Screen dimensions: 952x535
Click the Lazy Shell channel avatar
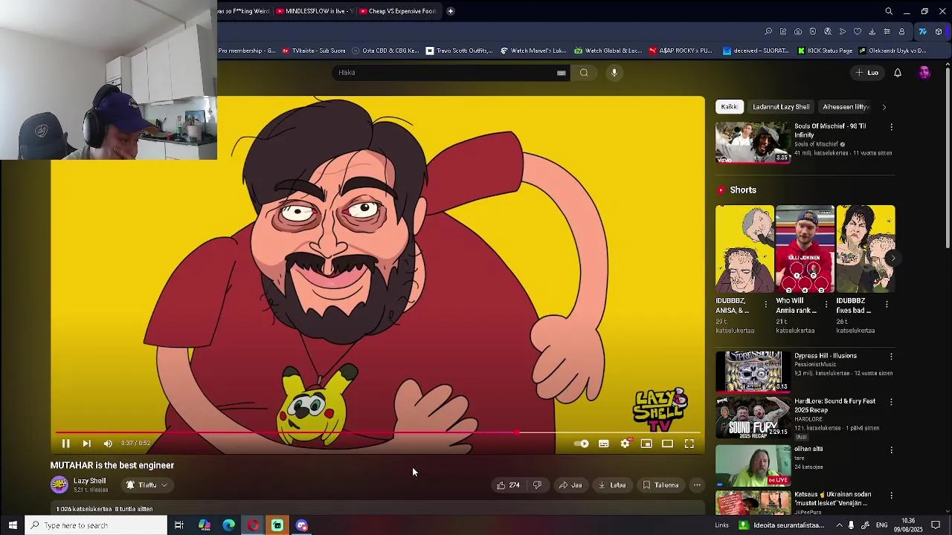[59, 485]
